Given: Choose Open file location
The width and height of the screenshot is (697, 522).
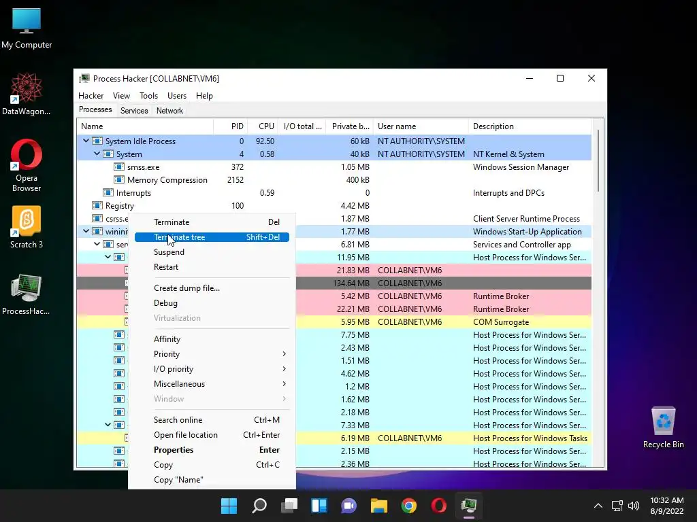Looking at the screenshot, I should click(212, 435).
